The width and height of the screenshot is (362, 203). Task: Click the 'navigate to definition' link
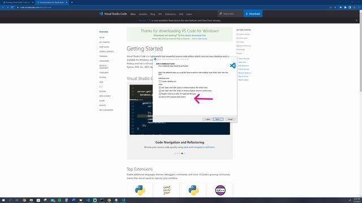pos(204,147)
